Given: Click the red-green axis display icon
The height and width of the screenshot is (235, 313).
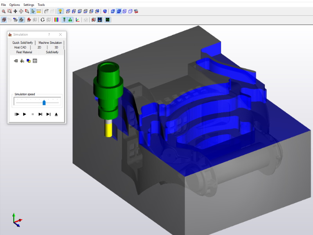Looking at the screenshot, I should tap(77, 20).
